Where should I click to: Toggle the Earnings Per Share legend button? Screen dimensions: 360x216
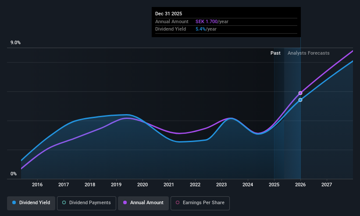pyautogui.click(x=200, y=203)
